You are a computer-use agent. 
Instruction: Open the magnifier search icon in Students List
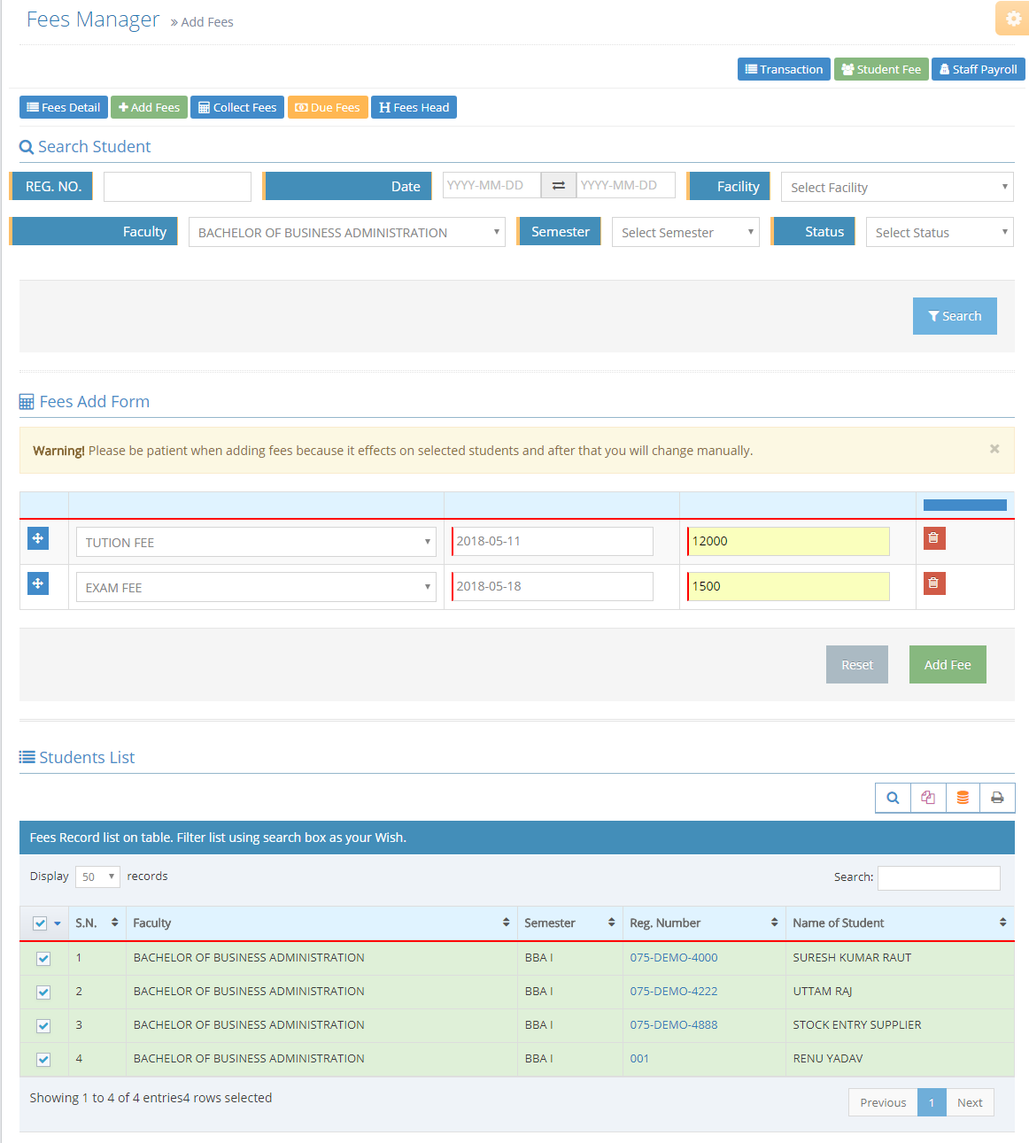pyautogui.click(x=893, y=798)
